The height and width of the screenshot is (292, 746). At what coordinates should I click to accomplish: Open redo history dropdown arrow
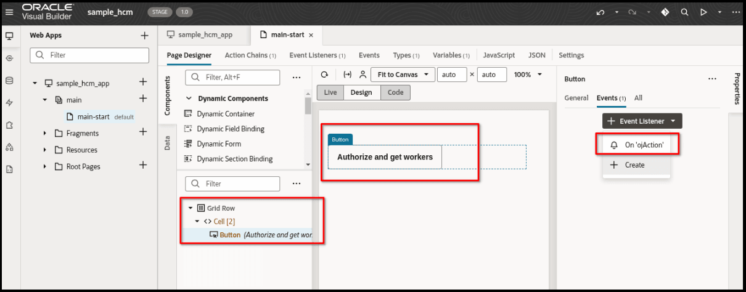click(649, 12)
